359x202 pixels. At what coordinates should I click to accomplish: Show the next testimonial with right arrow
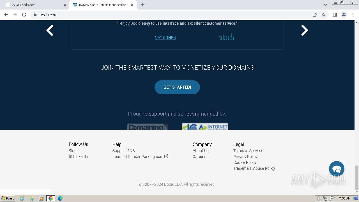(305, 30)
